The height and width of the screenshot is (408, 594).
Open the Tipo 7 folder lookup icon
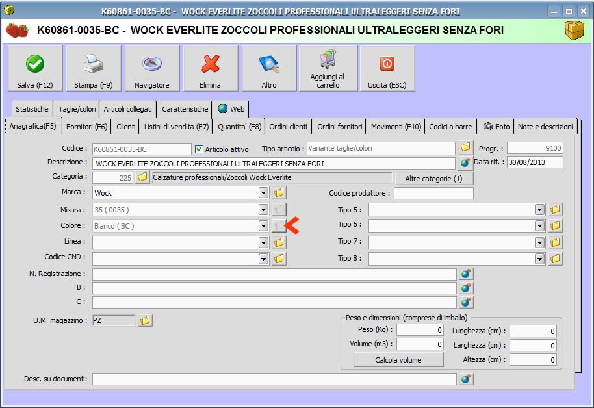coord(555,242)
